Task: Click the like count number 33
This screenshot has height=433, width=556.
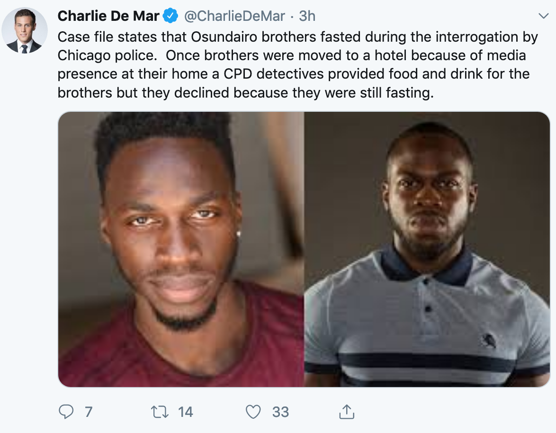Action: [280, 412]
